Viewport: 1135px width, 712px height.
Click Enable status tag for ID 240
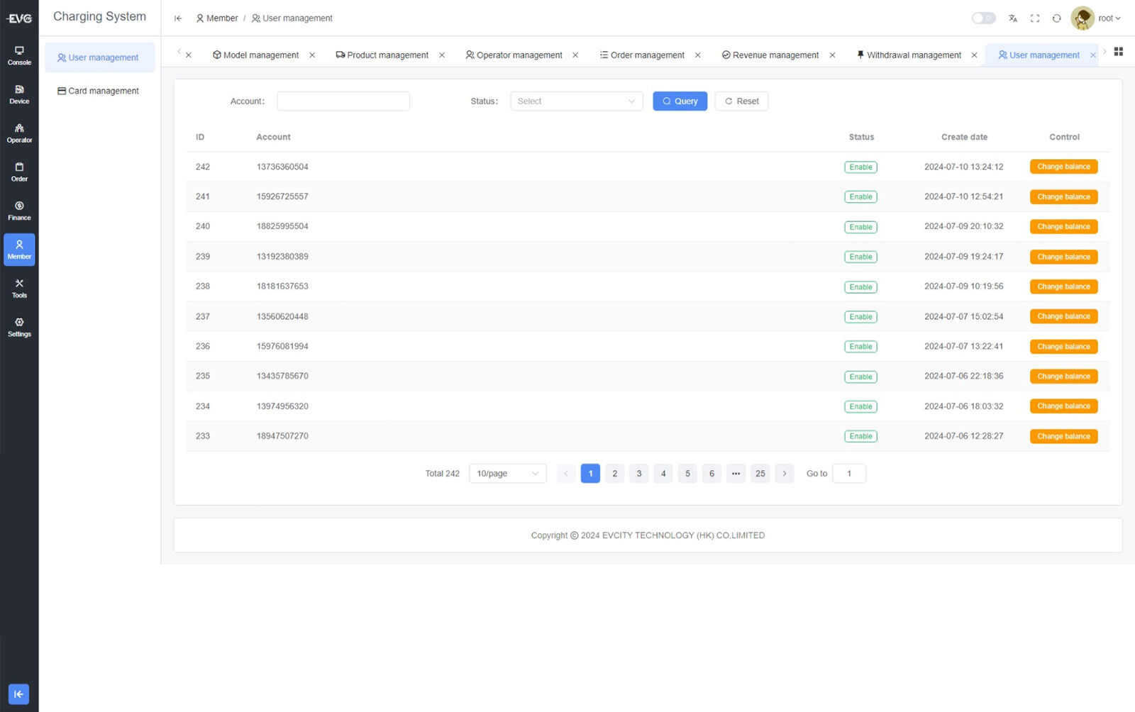[860, 227]
